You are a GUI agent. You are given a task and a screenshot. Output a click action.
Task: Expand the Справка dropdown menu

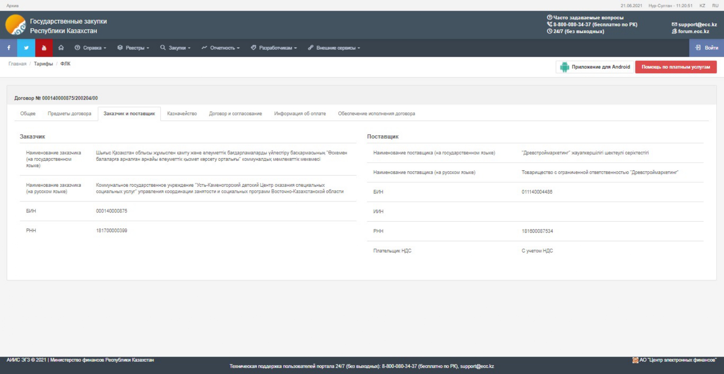[x=91, y=48]
